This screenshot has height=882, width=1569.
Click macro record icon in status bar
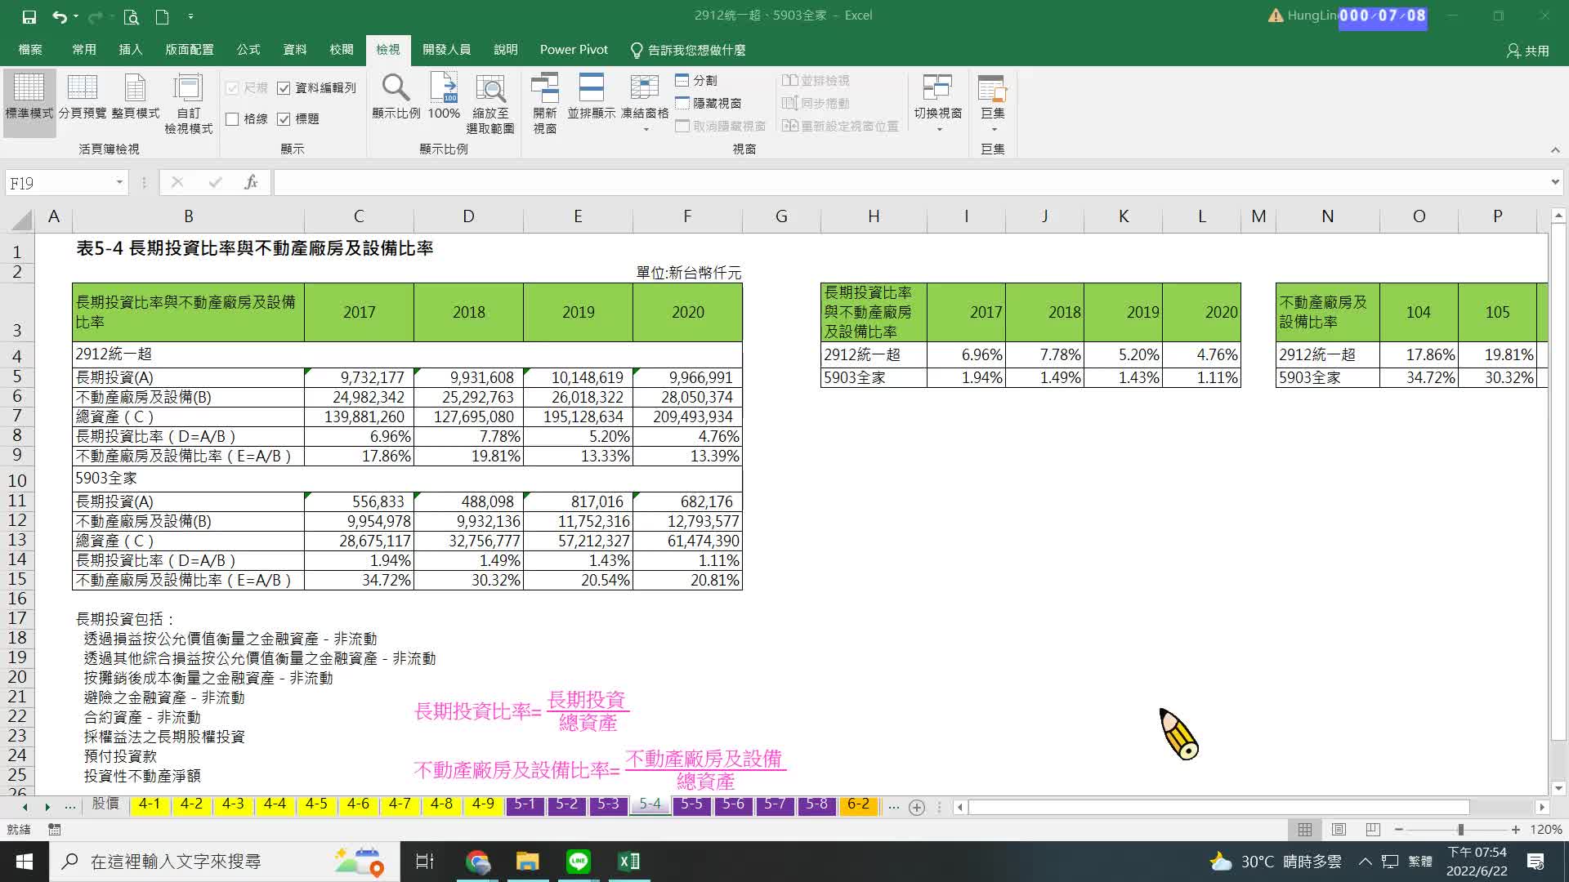point(55,830)
